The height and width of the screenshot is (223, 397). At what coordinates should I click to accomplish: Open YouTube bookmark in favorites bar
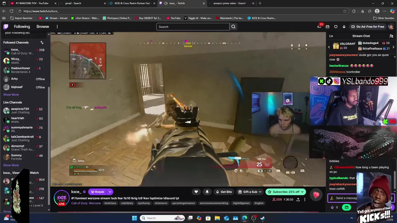click(173, 18)
